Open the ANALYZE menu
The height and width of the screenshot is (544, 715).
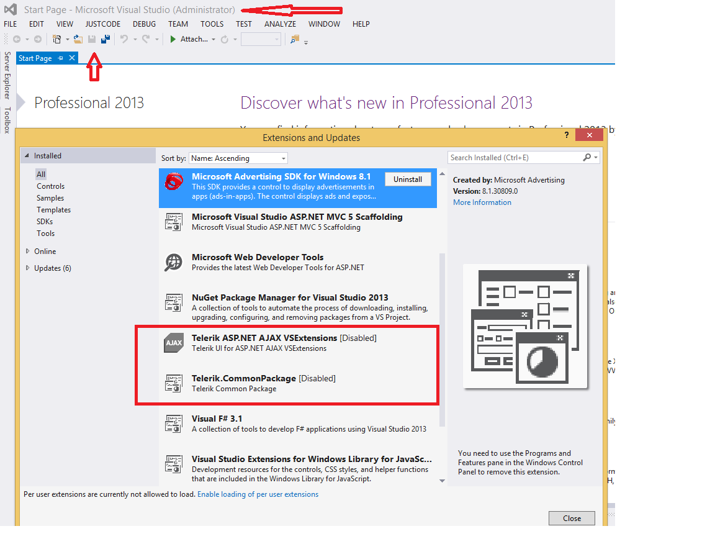[280, 24]
